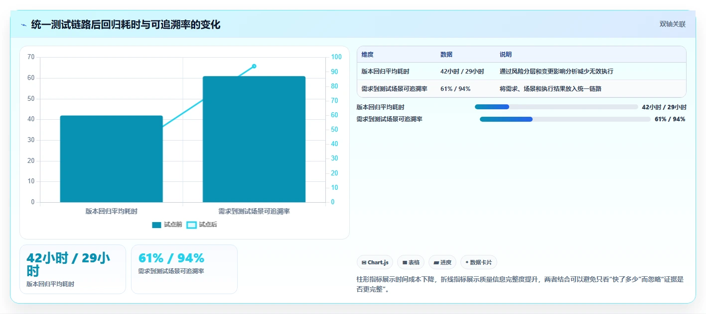
Task: Click the 需求到测试场景可追溯率 progress bar
Action: [x=565, y=119]
